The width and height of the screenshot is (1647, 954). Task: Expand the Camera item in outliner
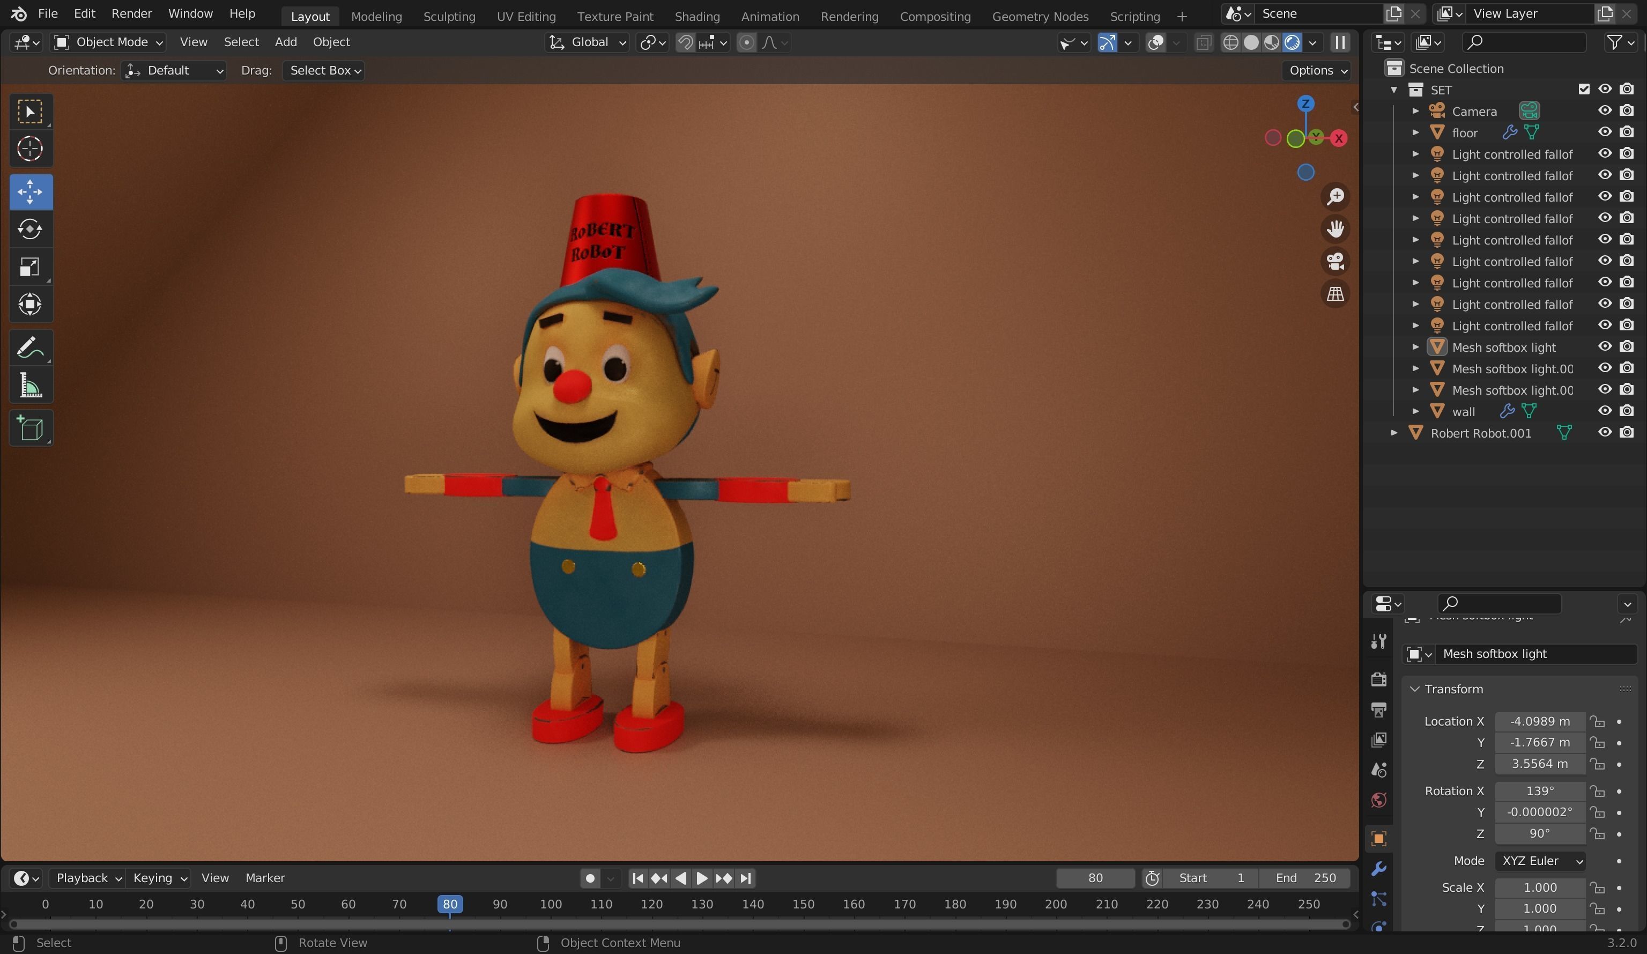[1415, 111]
